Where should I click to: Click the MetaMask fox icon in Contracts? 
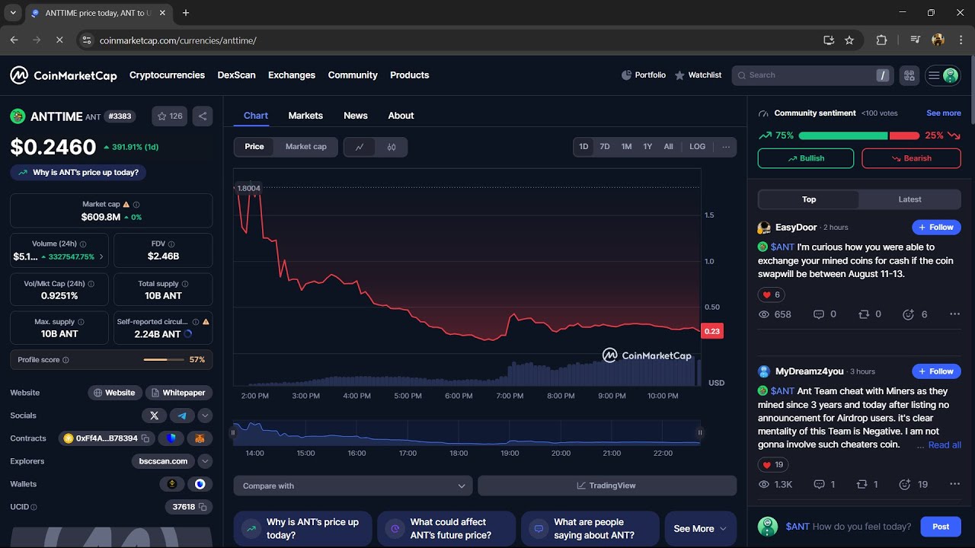(x=200, y=438)
